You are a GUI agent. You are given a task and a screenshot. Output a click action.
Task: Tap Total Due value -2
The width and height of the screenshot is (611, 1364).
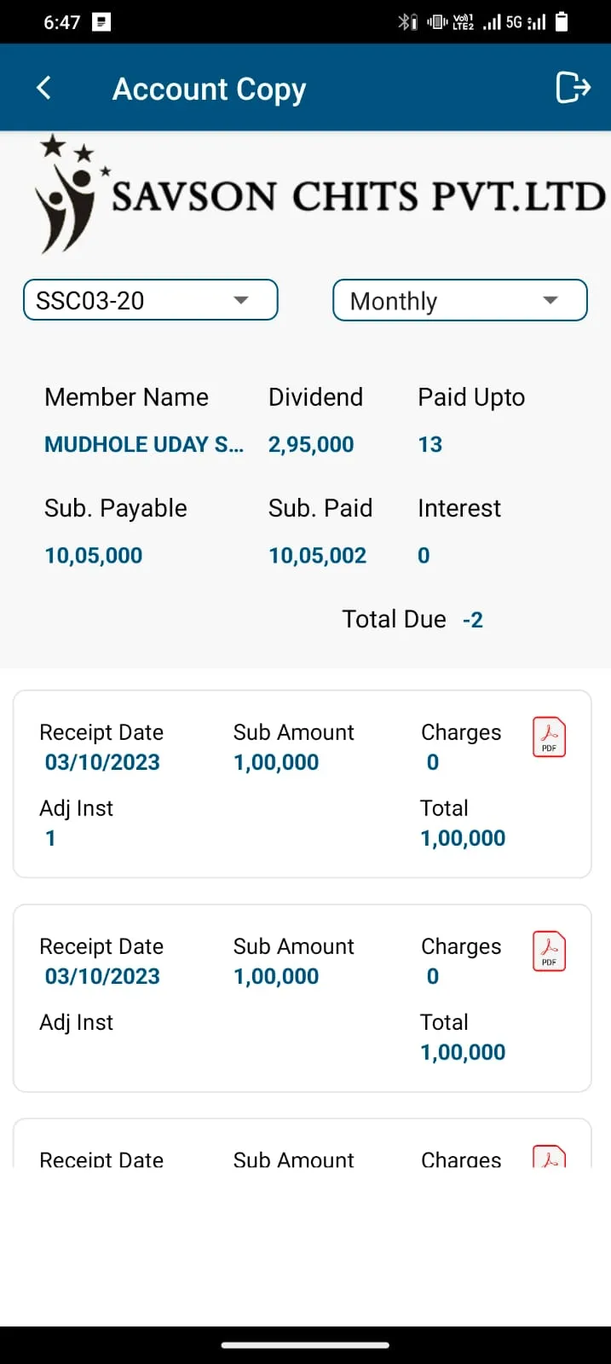(x=473, y=620)
